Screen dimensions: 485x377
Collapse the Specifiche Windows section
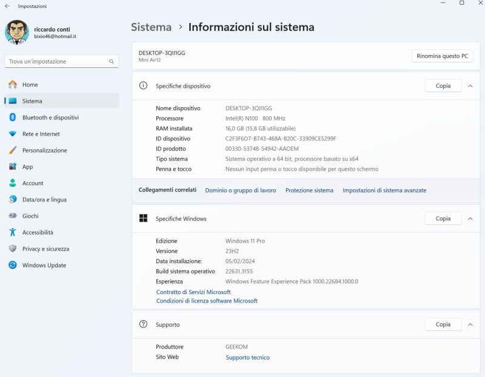(470, 218)
